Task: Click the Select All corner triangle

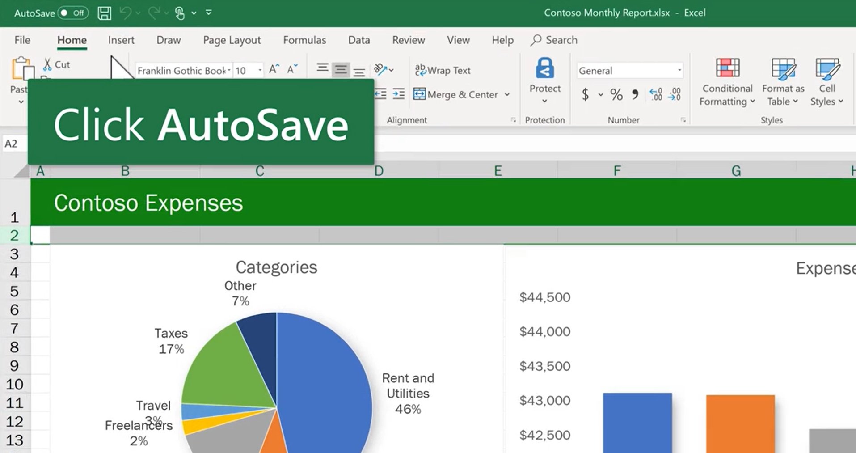Action: click(x=21, y=171)
